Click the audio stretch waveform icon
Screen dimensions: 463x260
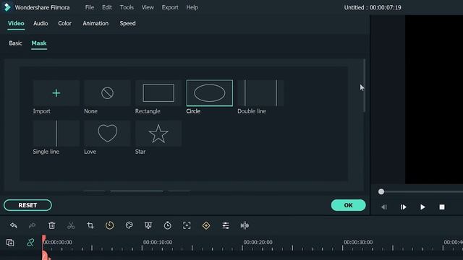point(245,225)
